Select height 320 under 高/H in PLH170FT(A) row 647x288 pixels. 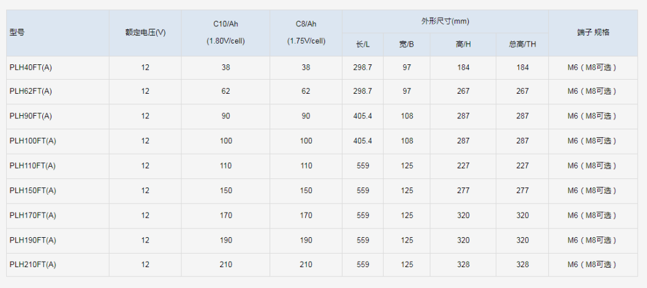463,215
